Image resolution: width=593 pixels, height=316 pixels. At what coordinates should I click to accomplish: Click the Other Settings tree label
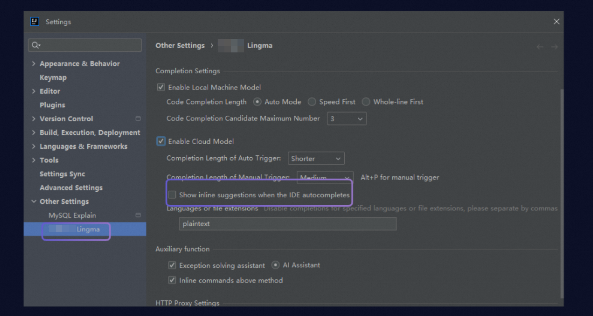(64, 201)
